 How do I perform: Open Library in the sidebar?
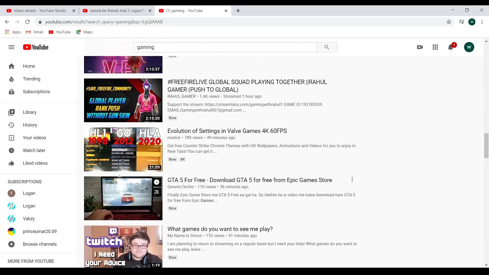pyautogui.click(x=29, y=112)
